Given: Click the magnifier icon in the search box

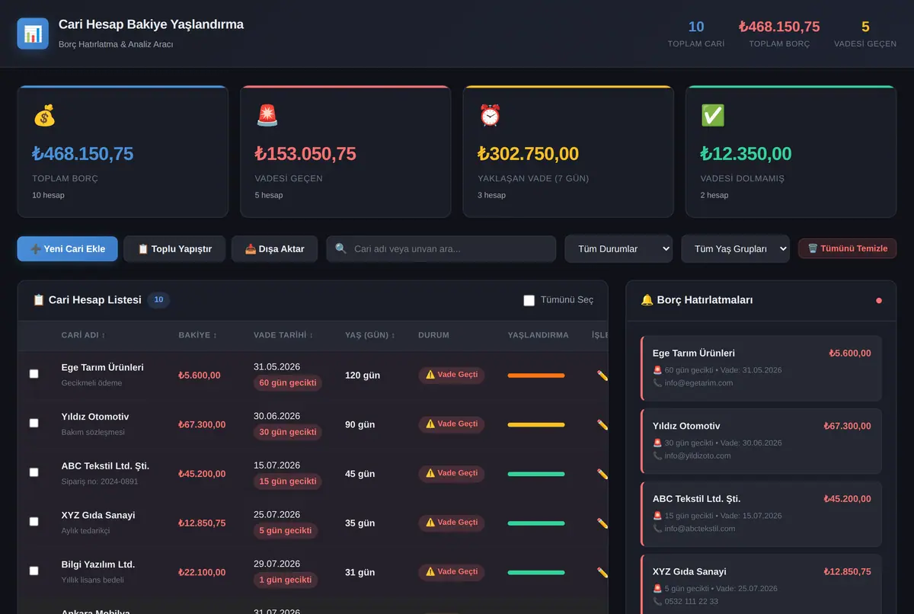Looking at the screenshot, I should pyautogui.click(x=341, y=248).
